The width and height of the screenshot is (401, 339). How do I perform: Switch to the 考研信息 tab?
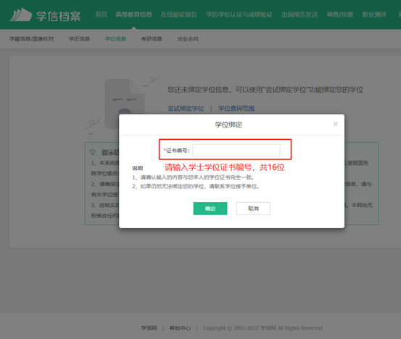click(152, 39)
